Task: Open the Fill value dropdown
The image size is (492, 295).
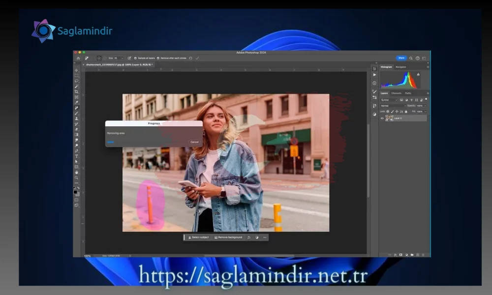Action: (x=426, y=112)
